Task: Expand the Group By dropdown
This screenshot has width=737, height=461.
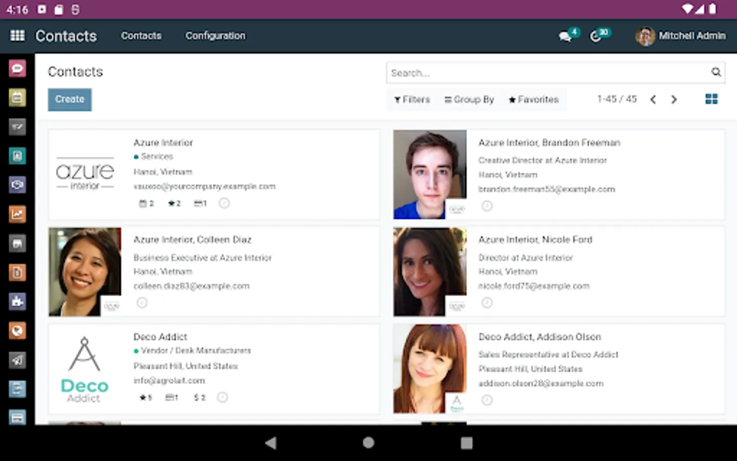Action: [469, 99]
